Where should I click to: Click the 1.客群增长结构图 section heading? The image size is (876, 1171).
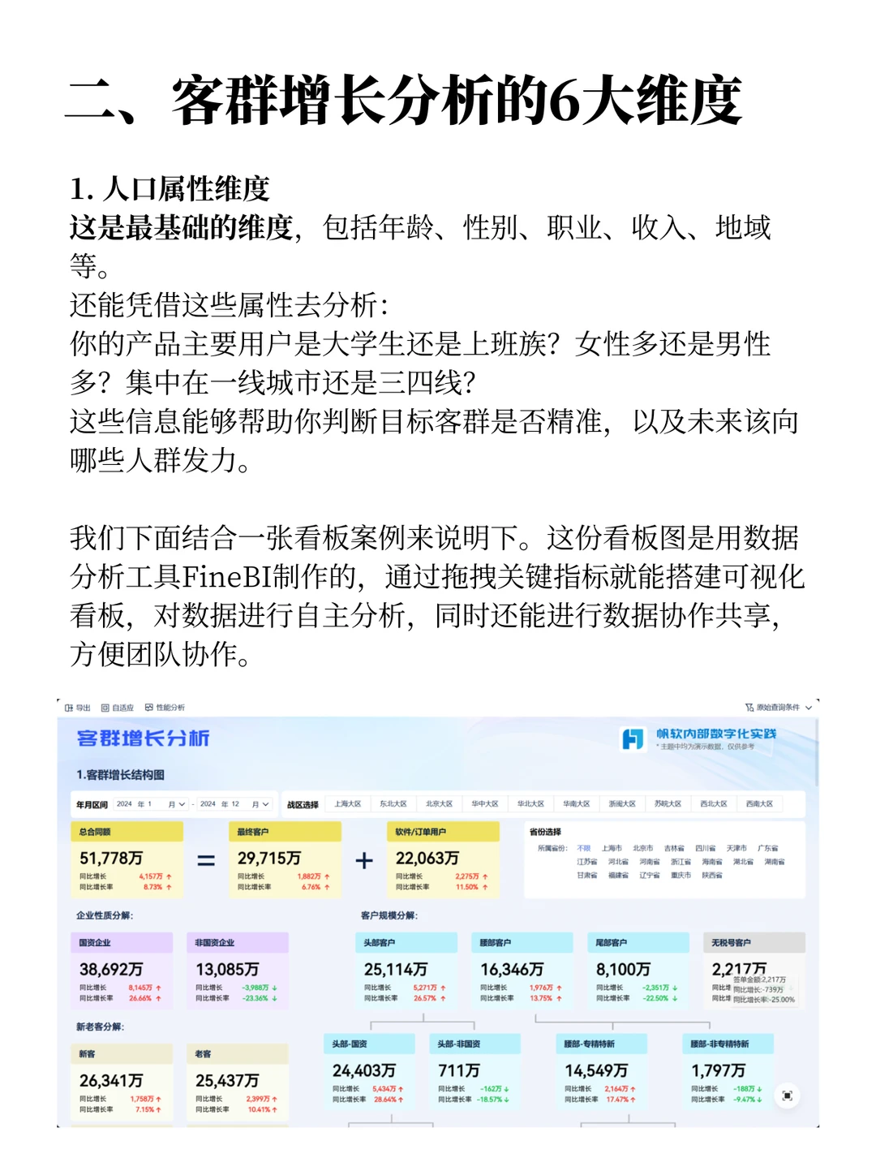(120, 774)
